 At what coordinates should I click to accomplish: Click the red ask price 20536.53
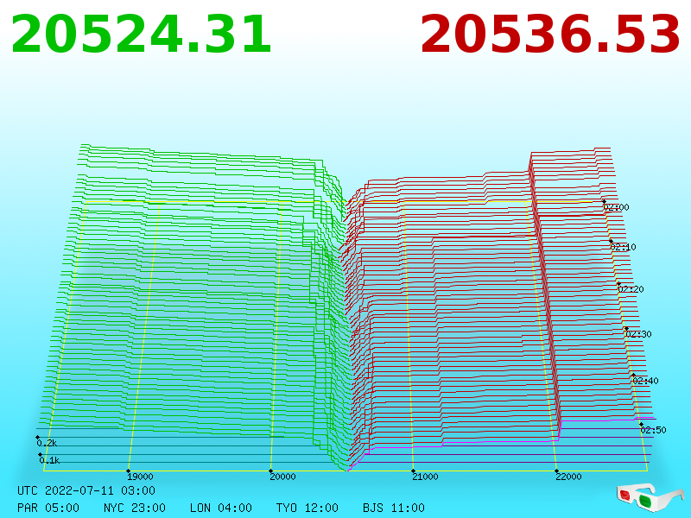point(550,35)
